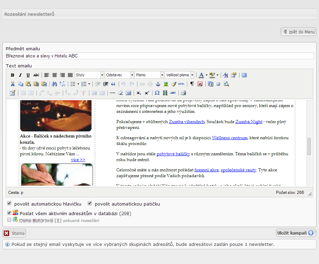This screenshot has width=319, height=264.
Task: Click the editor vertical scrollbar thumb
Action: (309, 146)
